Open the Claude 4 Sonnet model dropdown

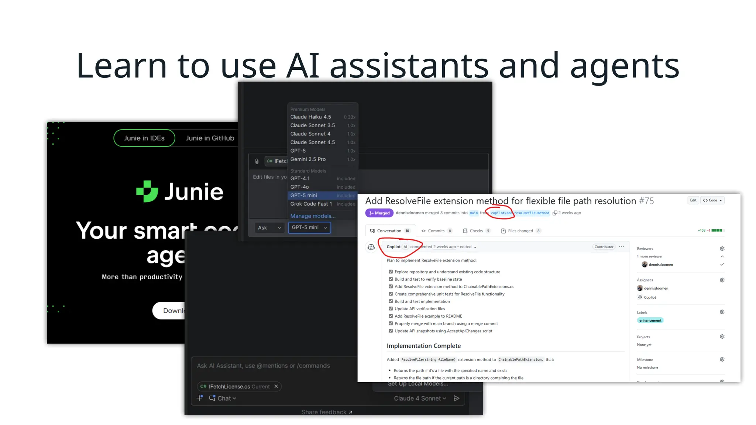[x=420, y=398]
